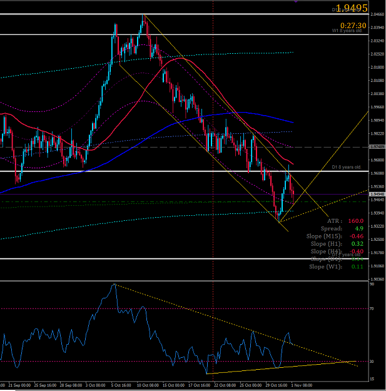Click the 2.01080 price axis label
This screenshot has width=386, height=391.
pyautogui.click(x=377, y=81)
